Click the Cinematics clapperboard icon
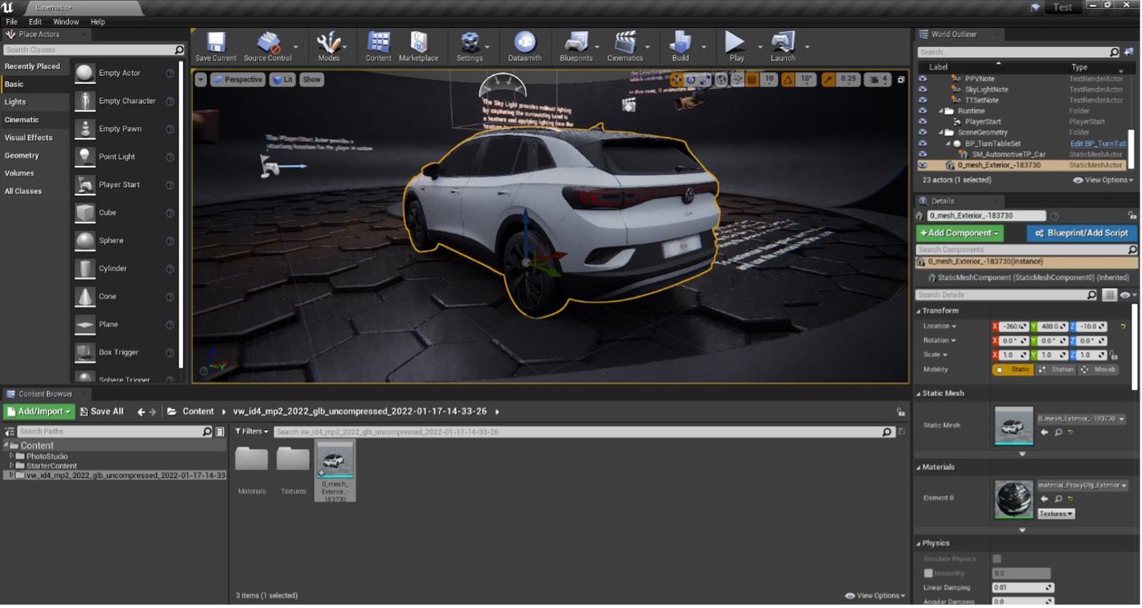The image size is (1142, 608). click(x=625, y=42)
